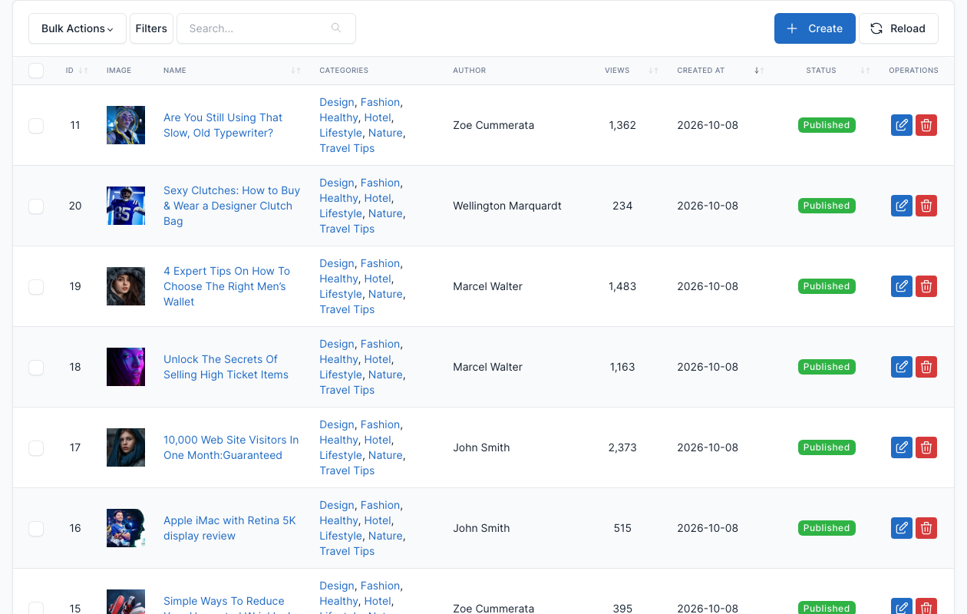The width and height of the screenshot is (967, 614).
Task: Edit '10,000 Web Site Visitors' post
Action: pyautogui.click(x=902, y=447)
